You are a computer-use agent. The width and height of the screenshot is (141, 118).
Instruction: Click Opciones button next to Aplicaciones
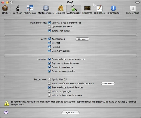(82, 39)
